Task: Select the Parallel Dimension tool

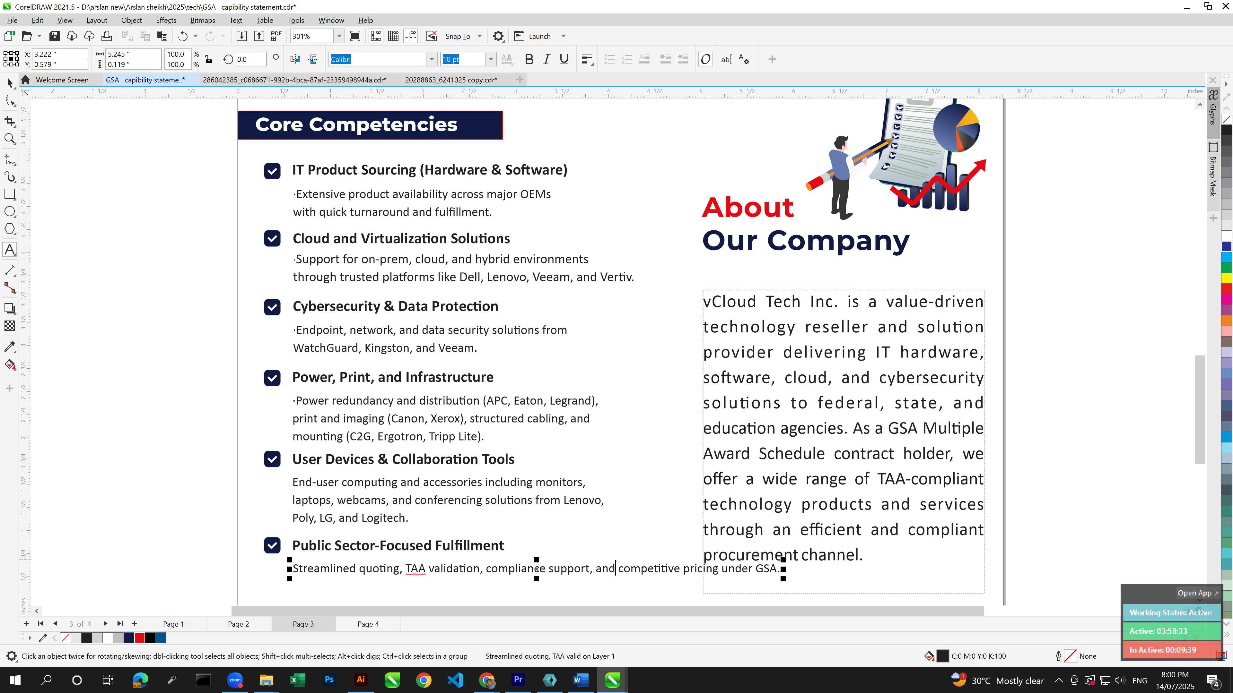Action: click(x=10, y=270)
